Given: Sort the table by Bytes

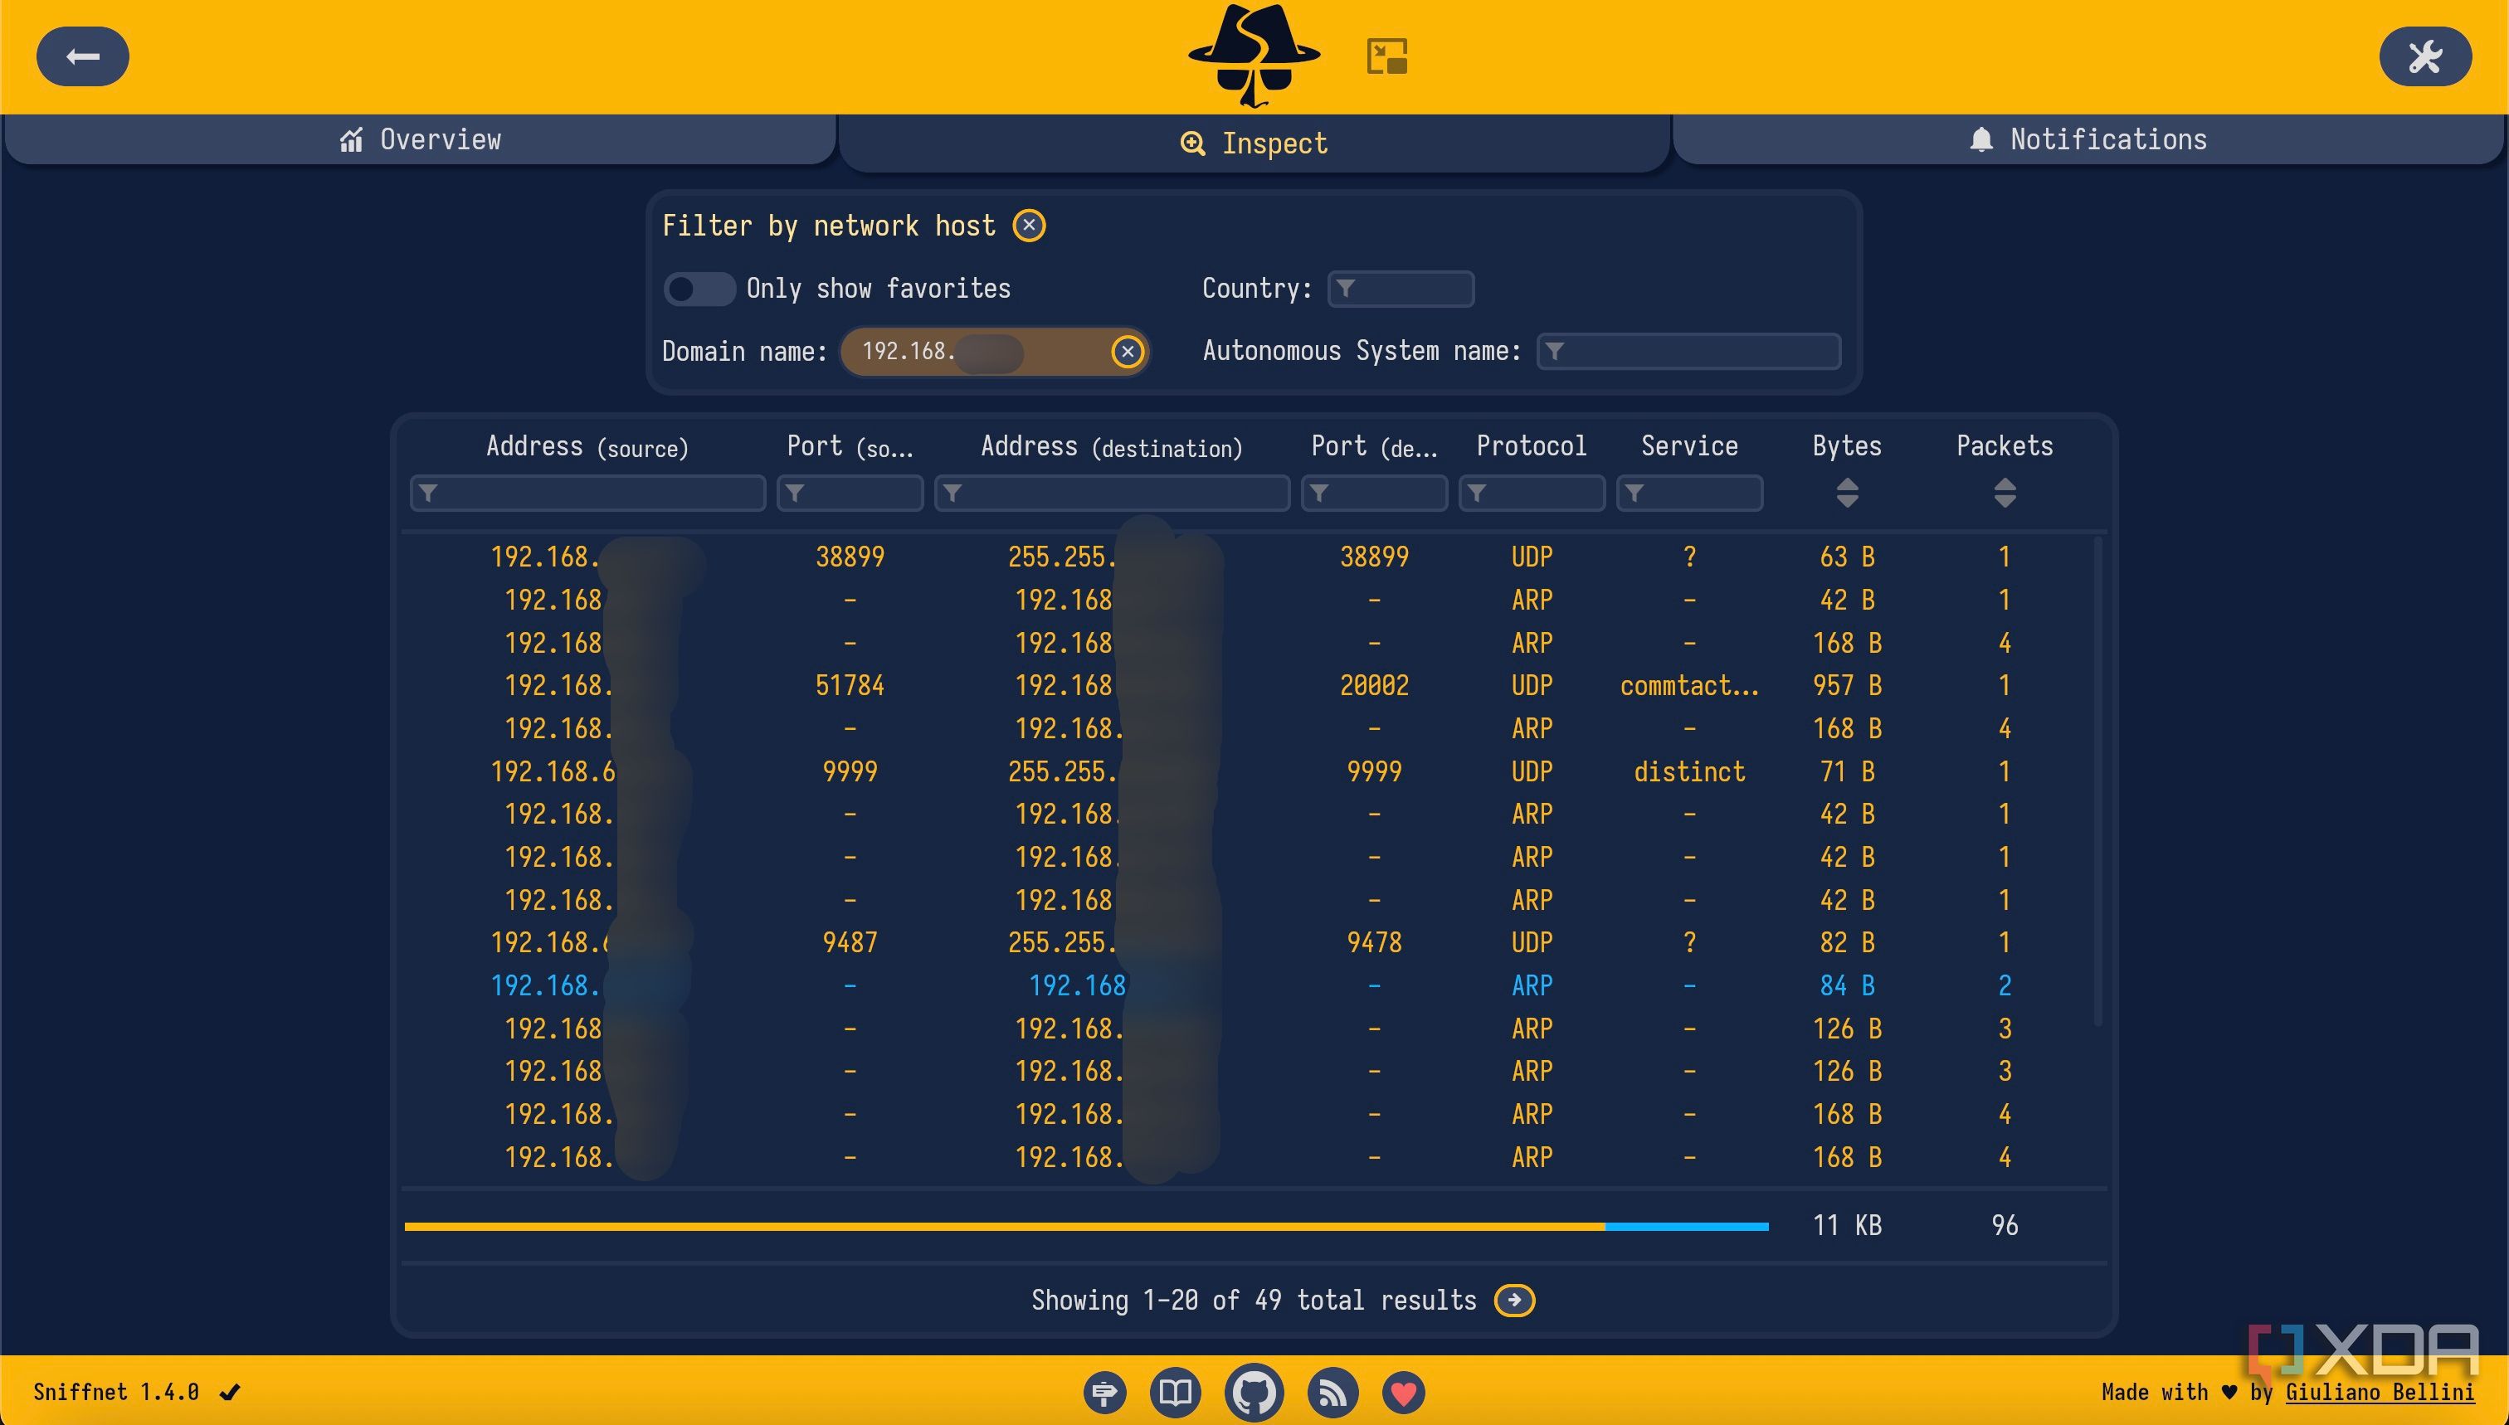Looking at the screenshot, I should (1847, 493).
